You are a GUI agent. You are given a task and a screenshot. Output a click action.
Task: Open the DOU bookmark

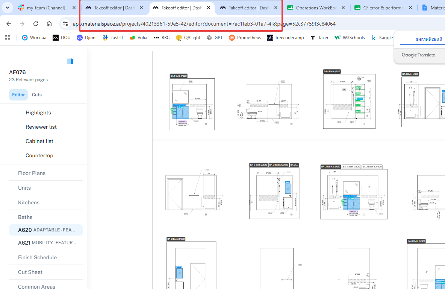61,38
